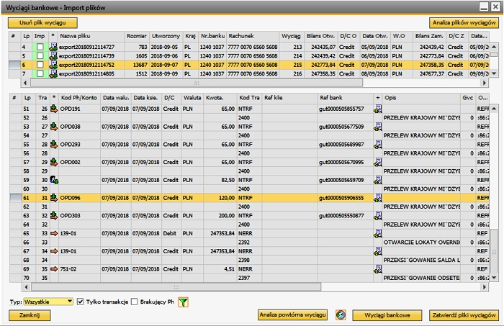Click status icon of OPD191 transaction

pos(54,109)
